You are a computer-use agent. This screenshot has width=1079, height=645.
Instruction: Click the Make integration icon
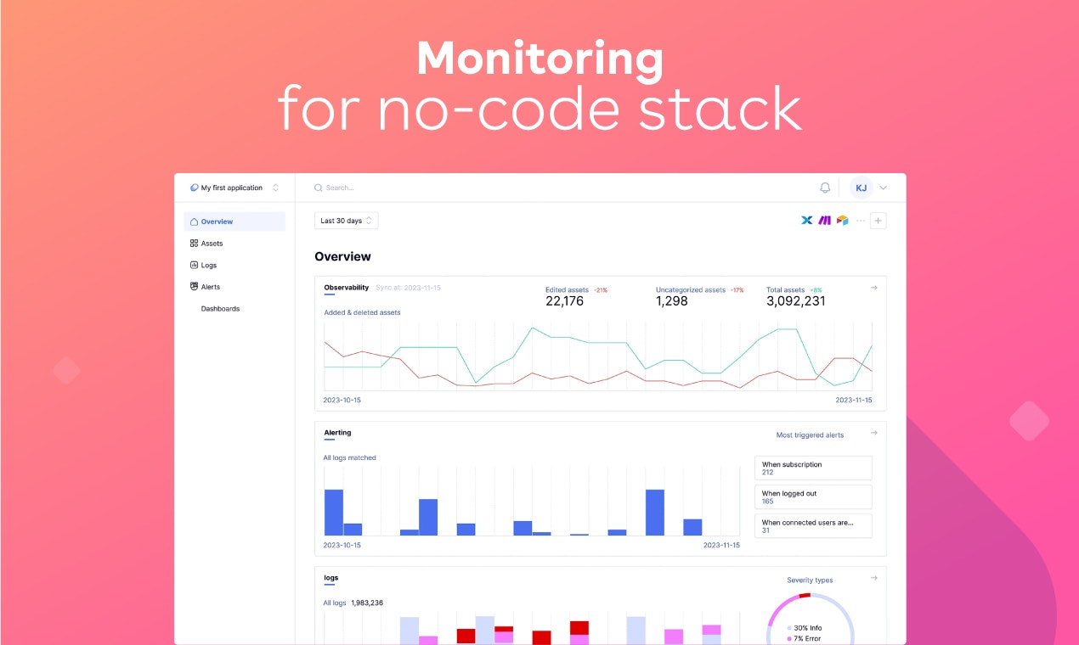tap(825, 221)
